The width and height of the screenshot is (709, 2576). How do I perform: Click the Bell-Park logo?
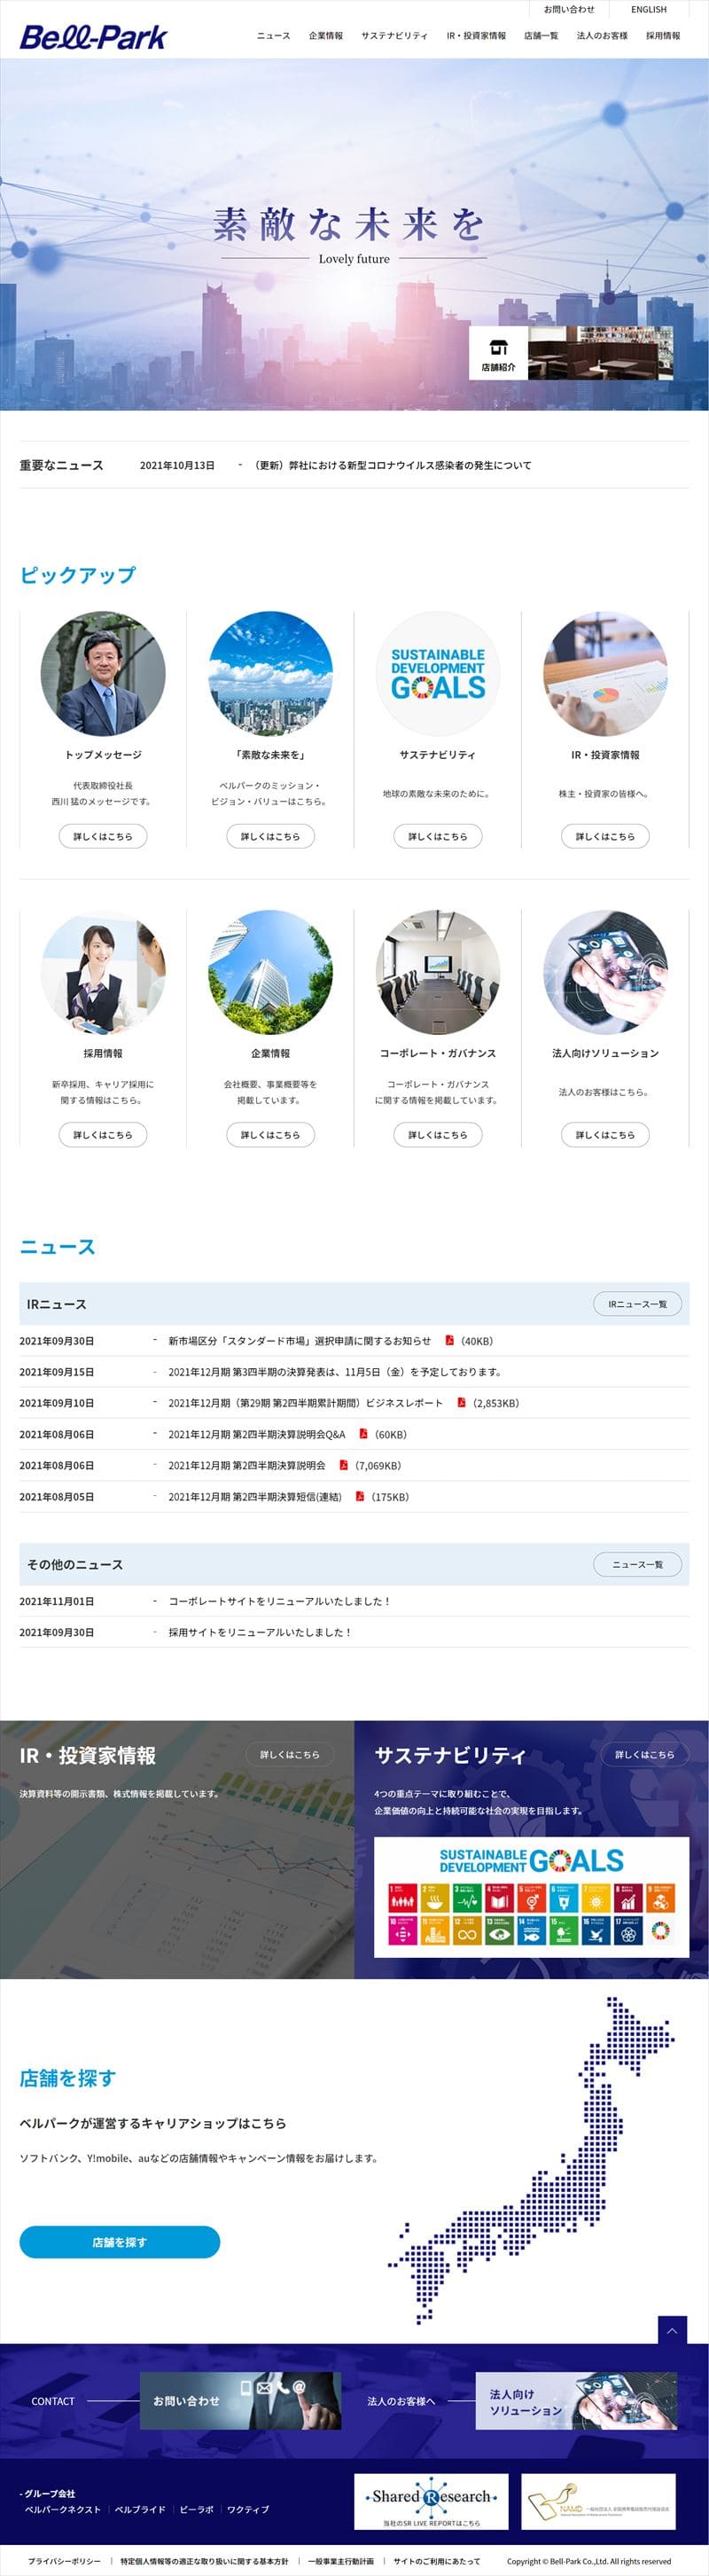(93, 37)
